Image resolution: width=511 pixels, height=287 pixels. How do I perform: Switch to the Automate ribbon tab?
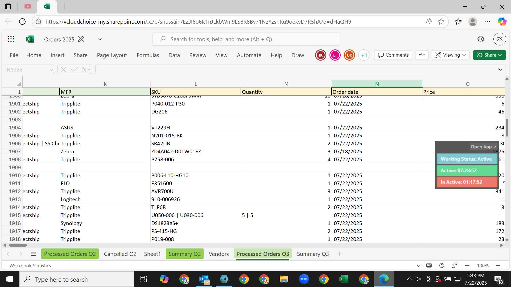click(249, 55)
